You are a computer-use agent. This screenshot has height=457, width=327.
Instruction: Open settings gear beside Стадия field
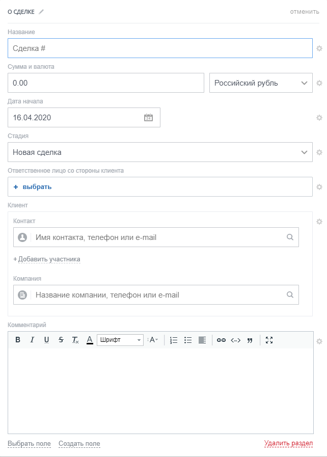tap(319, 152)
